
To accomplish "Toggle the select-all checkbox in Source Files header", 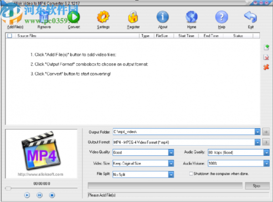I will tap(10, 35).
